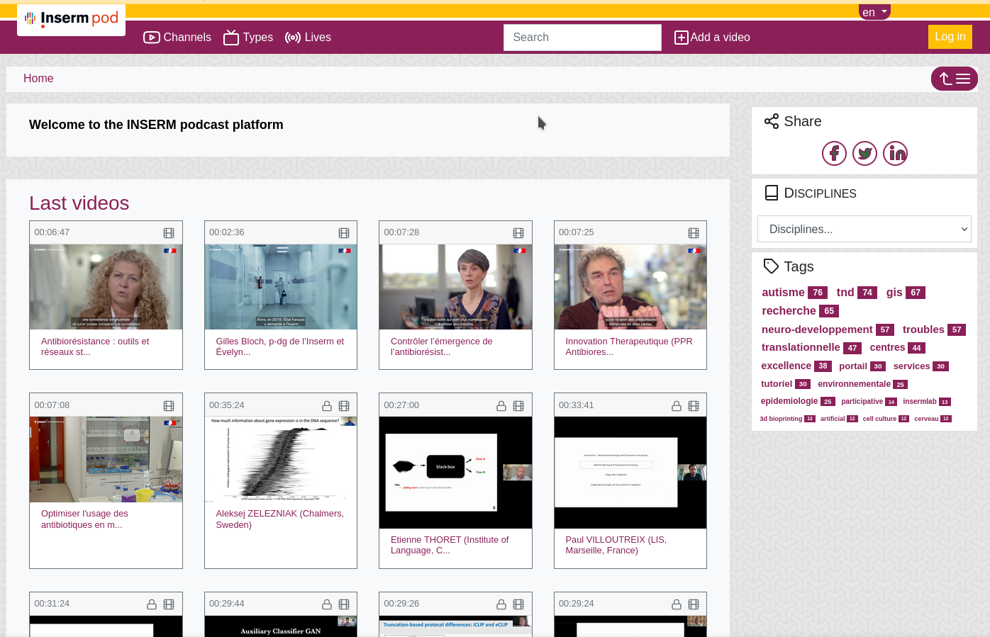Click the Log in button
990x637 pixels.
pos(950,37)
